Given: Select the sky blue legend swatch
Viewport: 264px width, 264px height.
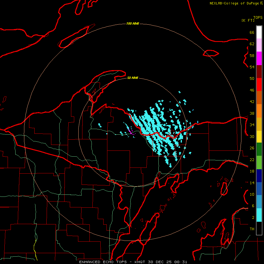Looking at the screenshot, I should (x=259, y=202).
